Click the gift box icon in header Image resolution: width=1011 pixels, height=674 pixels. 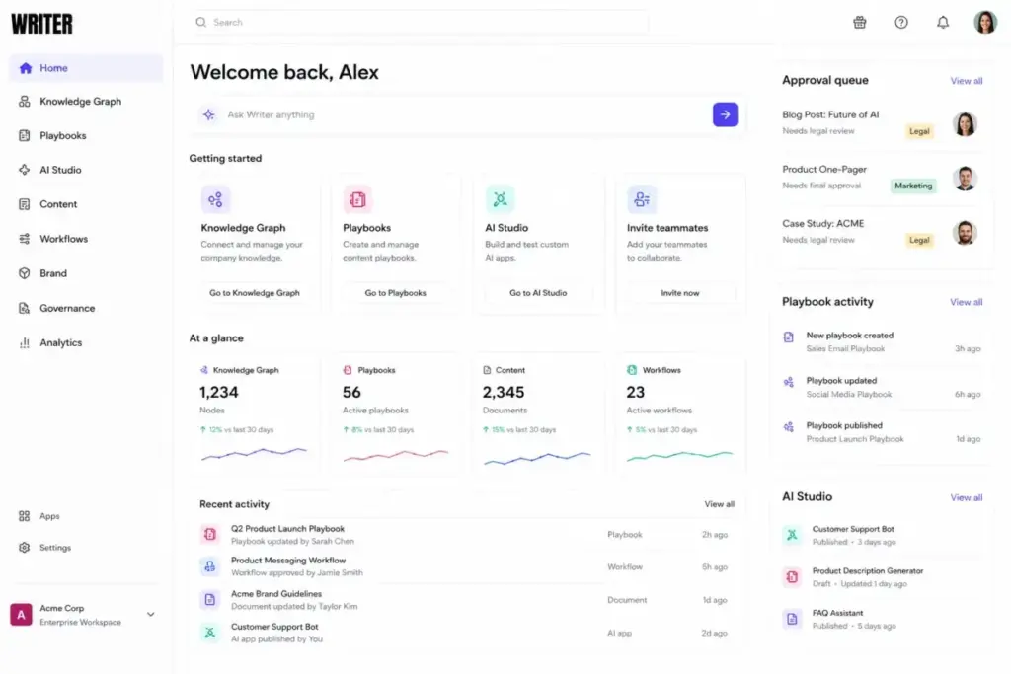click(860, 23)
